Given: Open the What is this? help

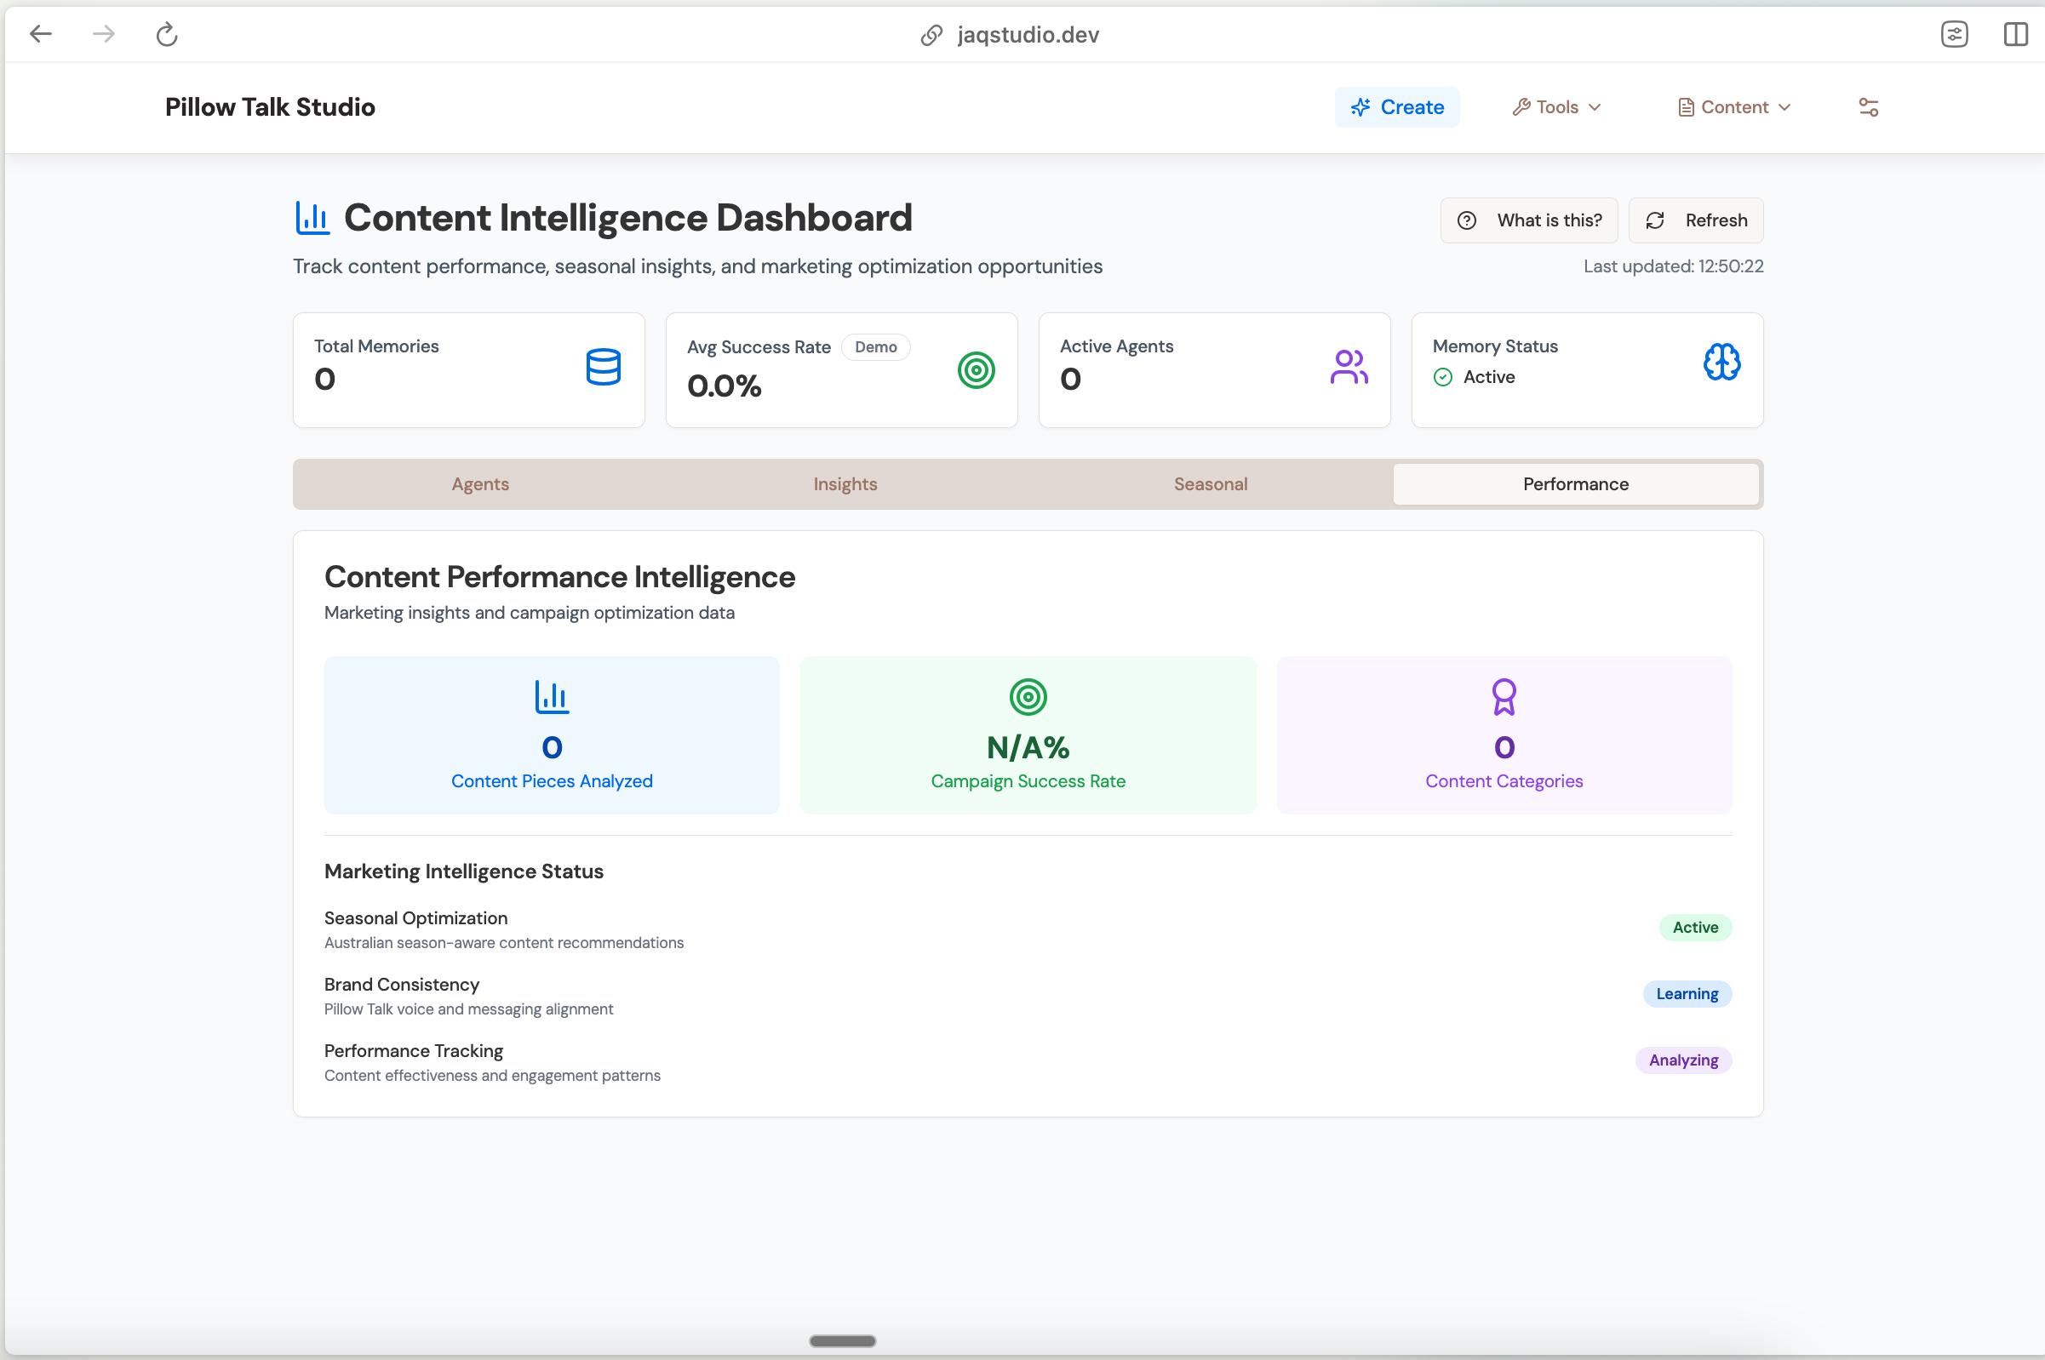Looking at the screenshot, I should click(x=1529, y=220).
